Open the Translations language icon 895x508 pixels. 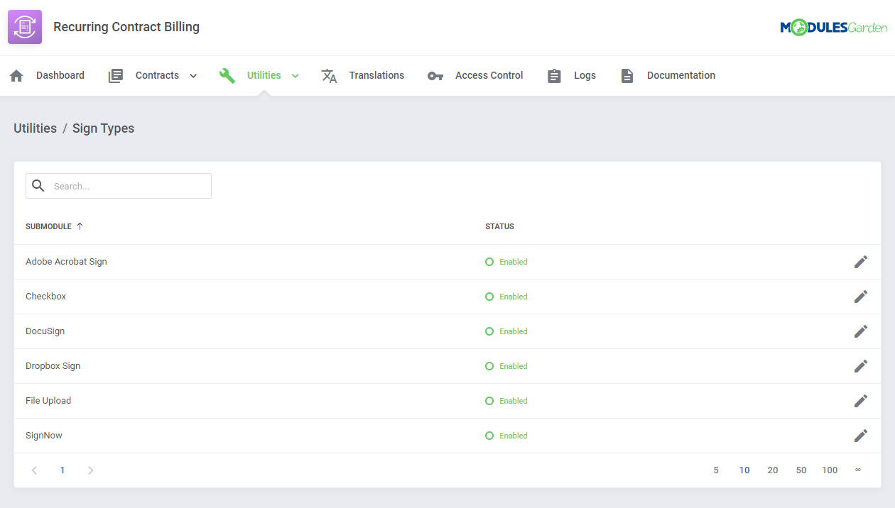[329, 74]
